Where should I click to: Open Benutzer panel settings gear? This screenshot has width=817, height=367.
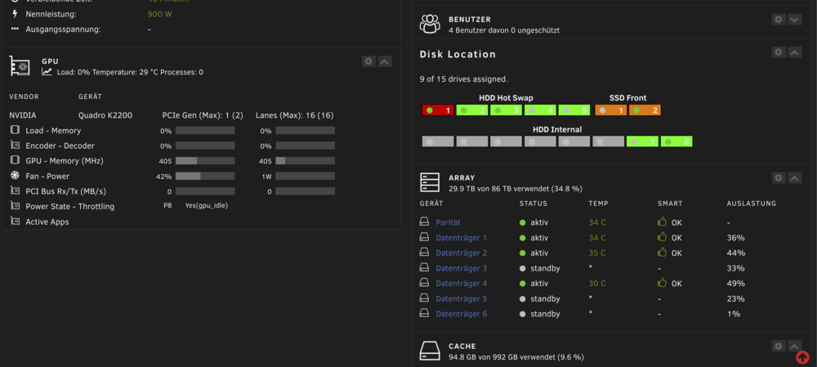point(779,20)
